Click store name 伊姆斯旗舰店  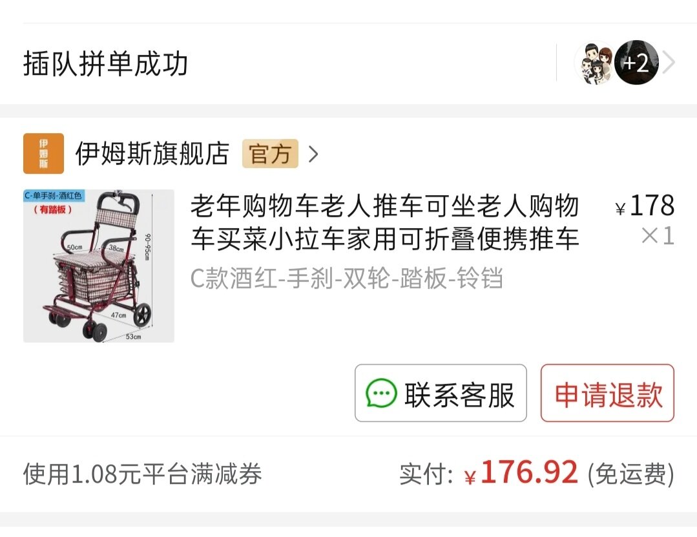152,154
